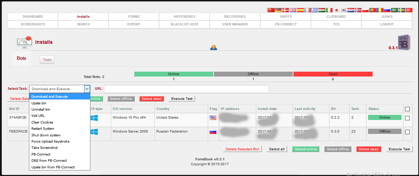Click the green Online status bar
The image size is (419, 176).
[173, 74]
